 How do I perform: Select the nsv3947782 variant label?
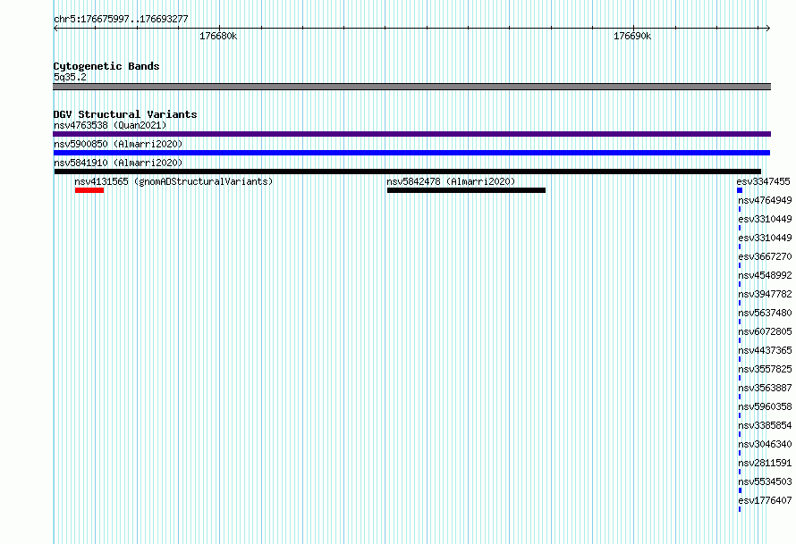pyautogui.click(x=765, y=294)
